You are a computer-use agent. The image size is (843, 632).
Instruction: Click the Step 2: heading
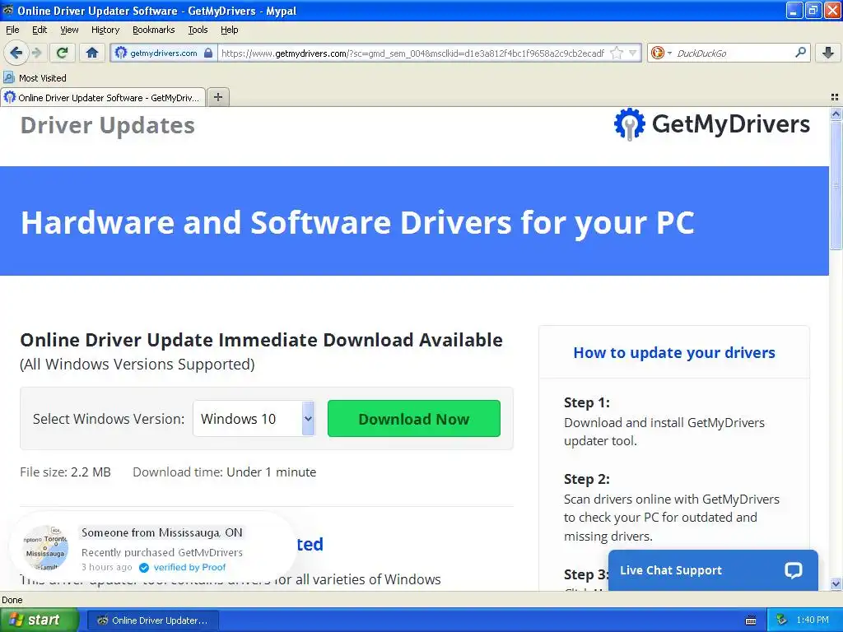coord(586,479)
